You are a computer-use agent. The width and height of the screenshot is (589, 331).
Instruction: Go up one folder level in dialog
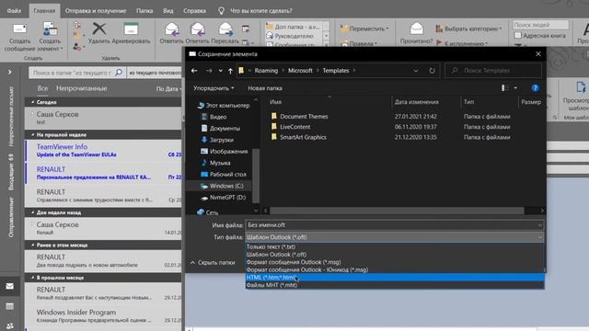pyautogui.click(x=230, y=71)
